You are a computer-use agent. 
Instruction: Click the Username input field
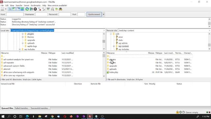point(41,14)
